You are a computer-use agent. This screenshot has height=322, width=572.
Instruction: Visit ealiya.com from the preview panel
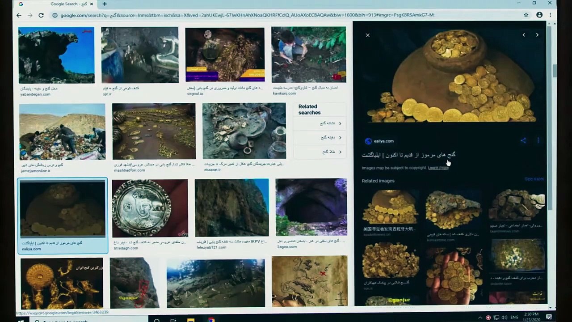tap(383, 141)
